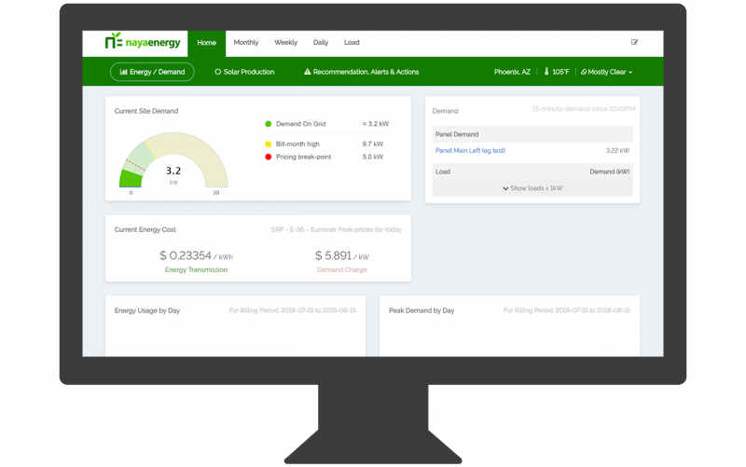The height and width of the screenshot is (467, 746).
Task: Click the edit icon in top-right corner
Action: (635, 42)
